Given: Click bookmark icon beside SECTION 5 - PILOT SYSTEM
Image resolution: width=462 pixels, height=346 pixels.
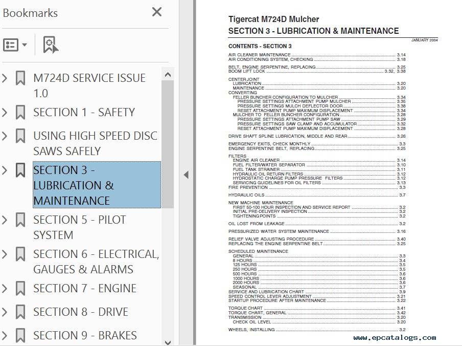Looking at the screenshot, I should 20,220.
